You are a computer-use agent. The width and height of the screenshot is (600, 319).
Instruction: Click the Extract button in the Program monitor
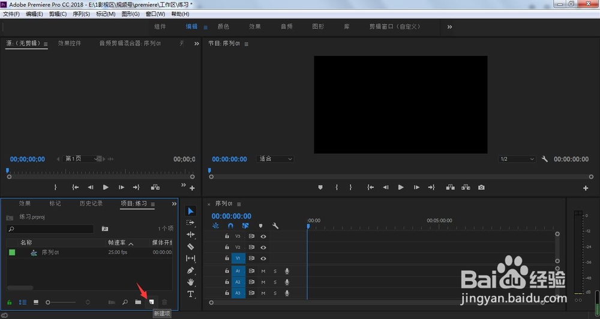tap(466, 187)
